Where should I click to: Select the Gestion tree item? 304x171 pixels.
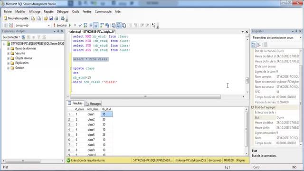pos(20,68)
